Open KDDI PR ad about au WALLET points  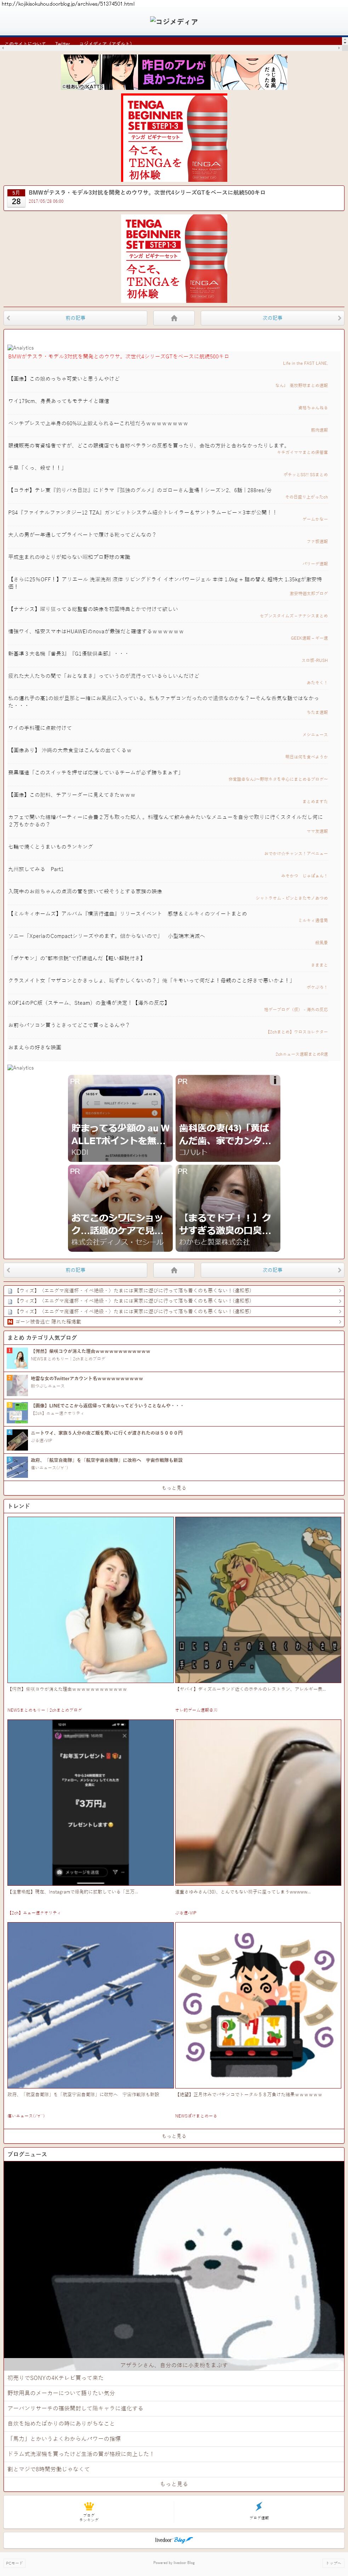tap(120, 1118)
